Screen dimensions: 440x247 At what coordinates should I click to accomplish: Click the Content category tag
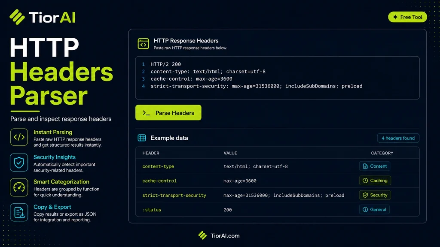[374, 166]
